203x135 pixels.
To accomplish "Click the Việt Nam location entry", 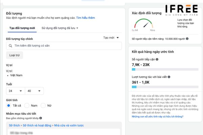I will (x=16, y=75).
